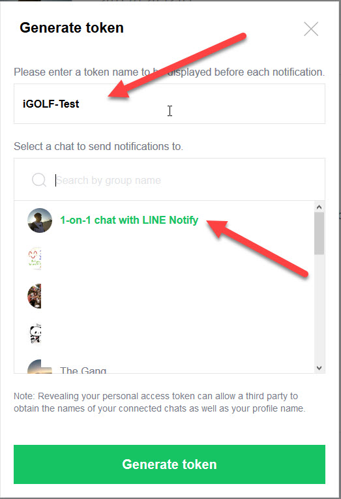Click the personal access token warning note

click(x=159, y=402)
